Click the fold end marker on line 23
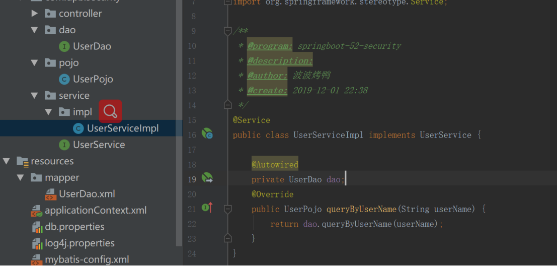Viewport: 557px width, 266px height. click(228, 238)
